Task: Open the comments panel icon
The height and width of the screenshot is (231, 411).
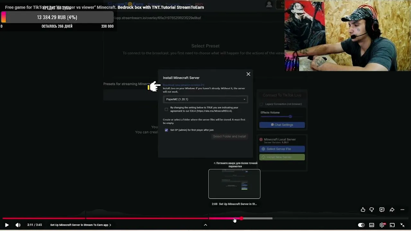Action: (x=382, y=210)
